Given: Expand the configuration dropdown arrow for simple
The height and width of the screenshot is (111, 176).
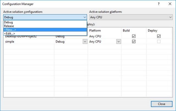Looking at the screenshot, I should pyautogui.click(x=85, y=42).
